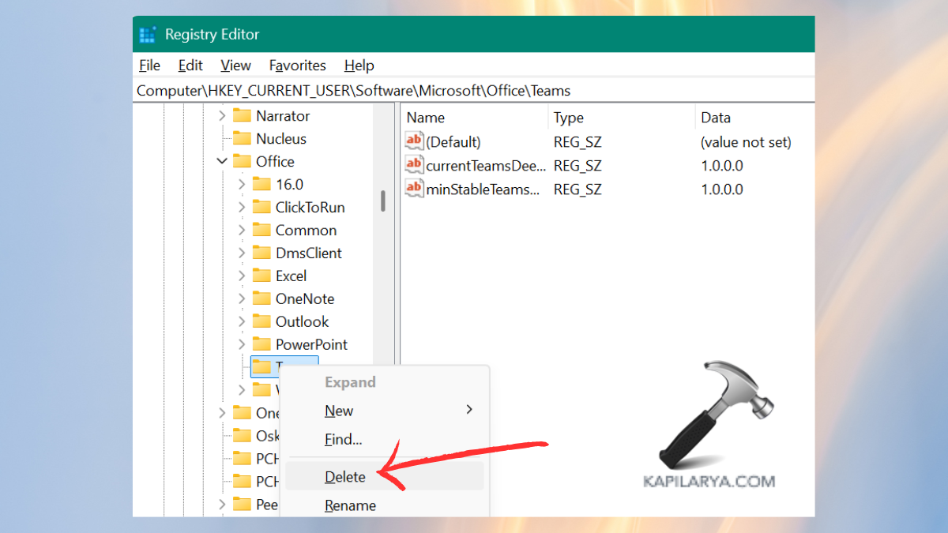Select the DmsClient folder icon
The height and width of the screenshot is (533, 948).
click(261, 253)
